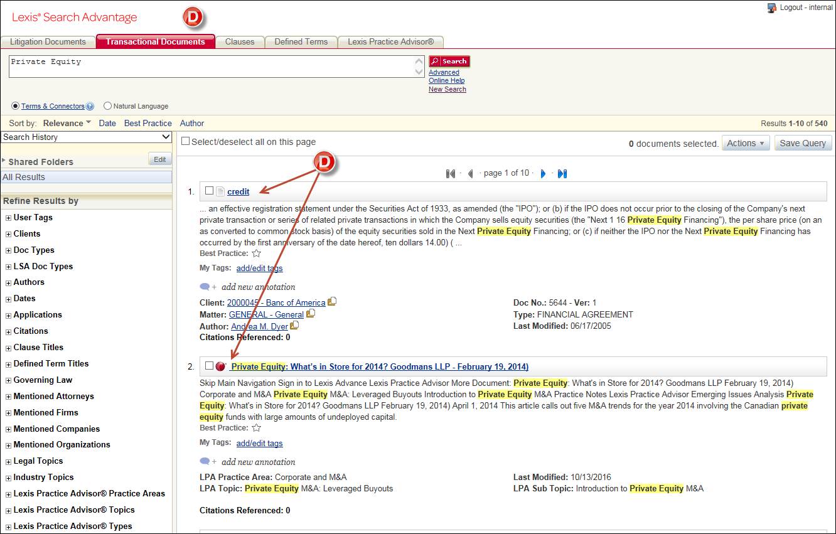Expand the Applications filter
836x534 pixels.
[8, 315]
